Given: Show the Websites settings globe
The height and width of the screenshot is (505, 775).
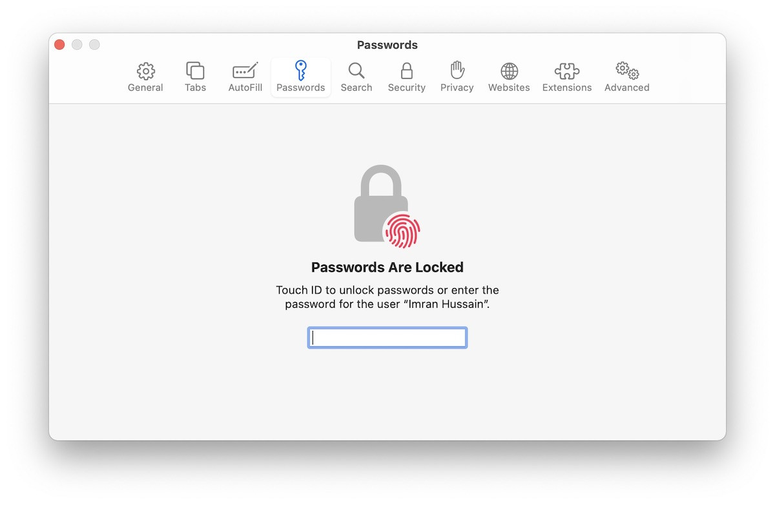Looking at the screenshot, I should pos(509,71).
